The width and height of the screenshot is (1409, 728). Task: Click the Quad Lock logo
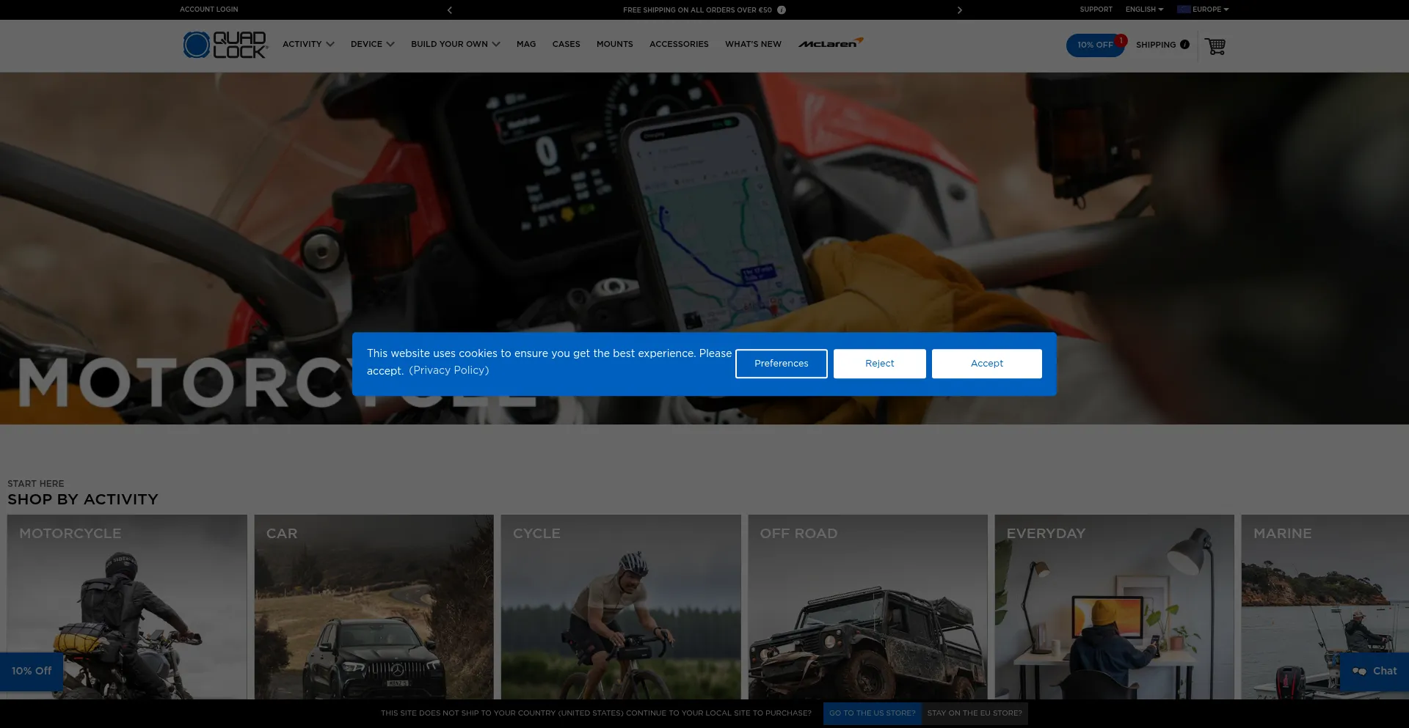pos(225,45)
